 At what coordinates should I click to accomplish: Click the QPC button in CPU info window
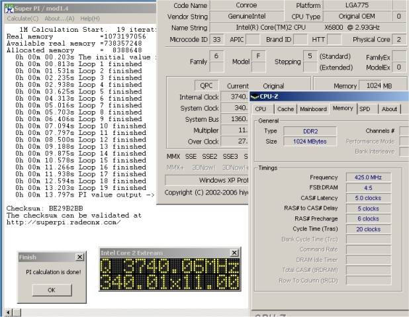pyautogui.click(x=206, y=85)
